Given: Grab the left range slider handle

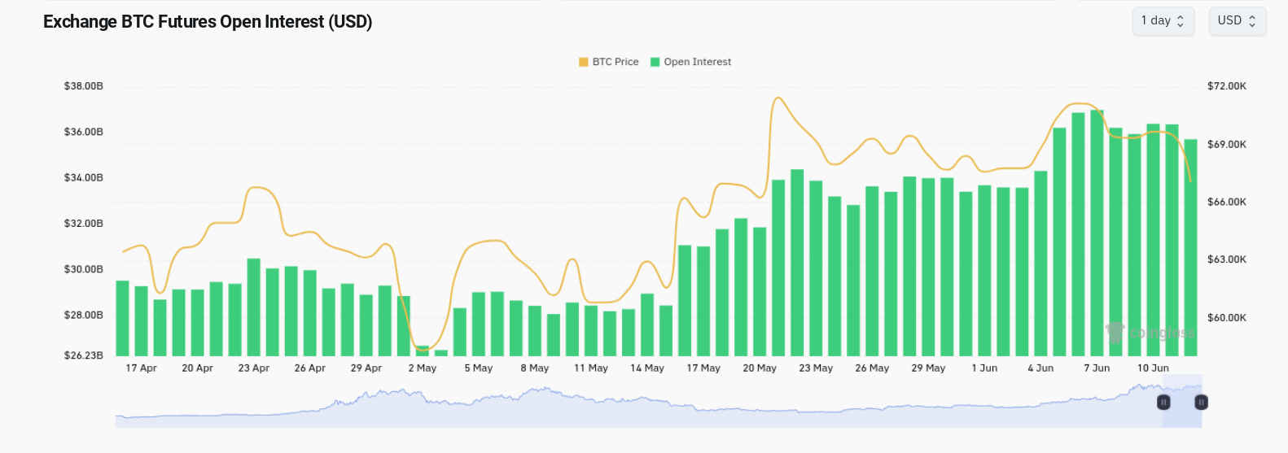Looking at the screenshot, I should [1163, 402].
